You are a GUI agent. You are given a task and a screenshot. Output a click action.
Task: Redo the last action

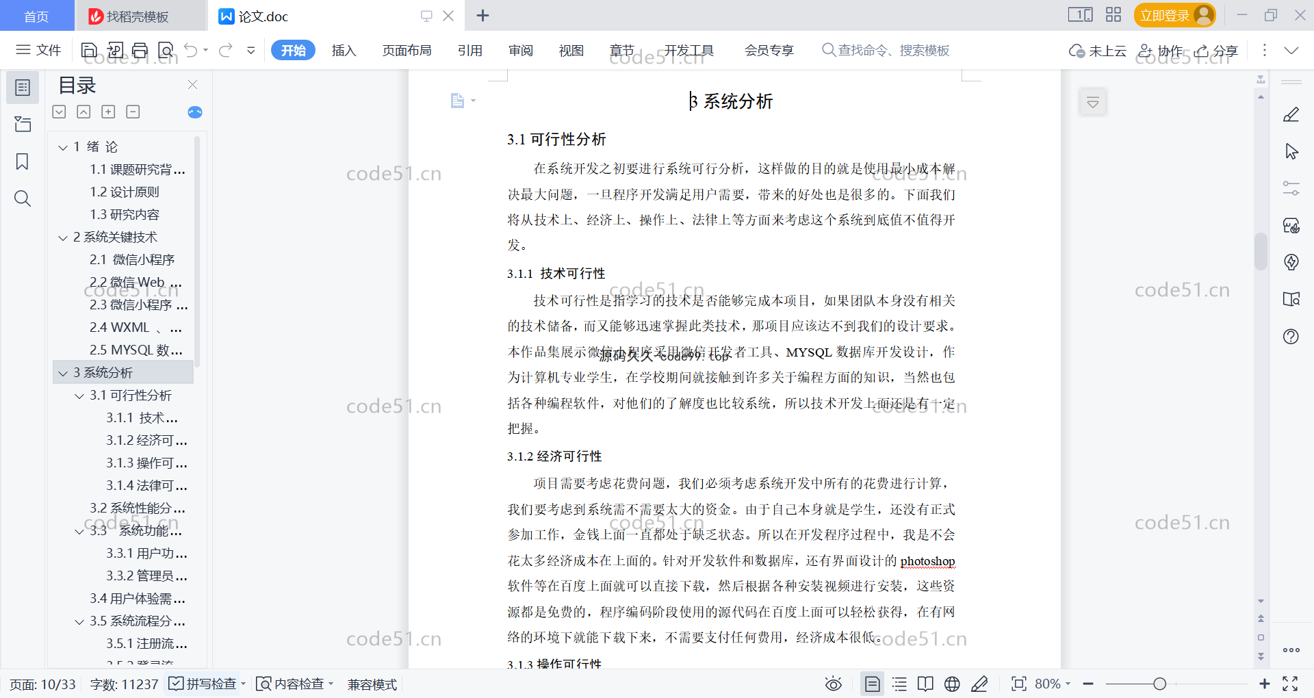(x=226, y=50)
